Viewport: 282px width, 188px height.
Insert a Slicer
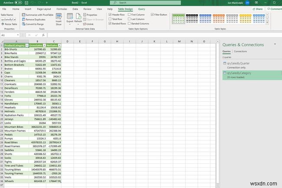(x=59, y=19)
